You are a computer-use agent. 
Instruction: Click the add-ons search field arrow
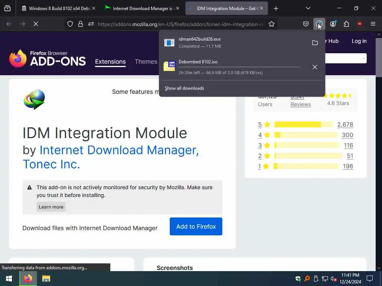362,58
